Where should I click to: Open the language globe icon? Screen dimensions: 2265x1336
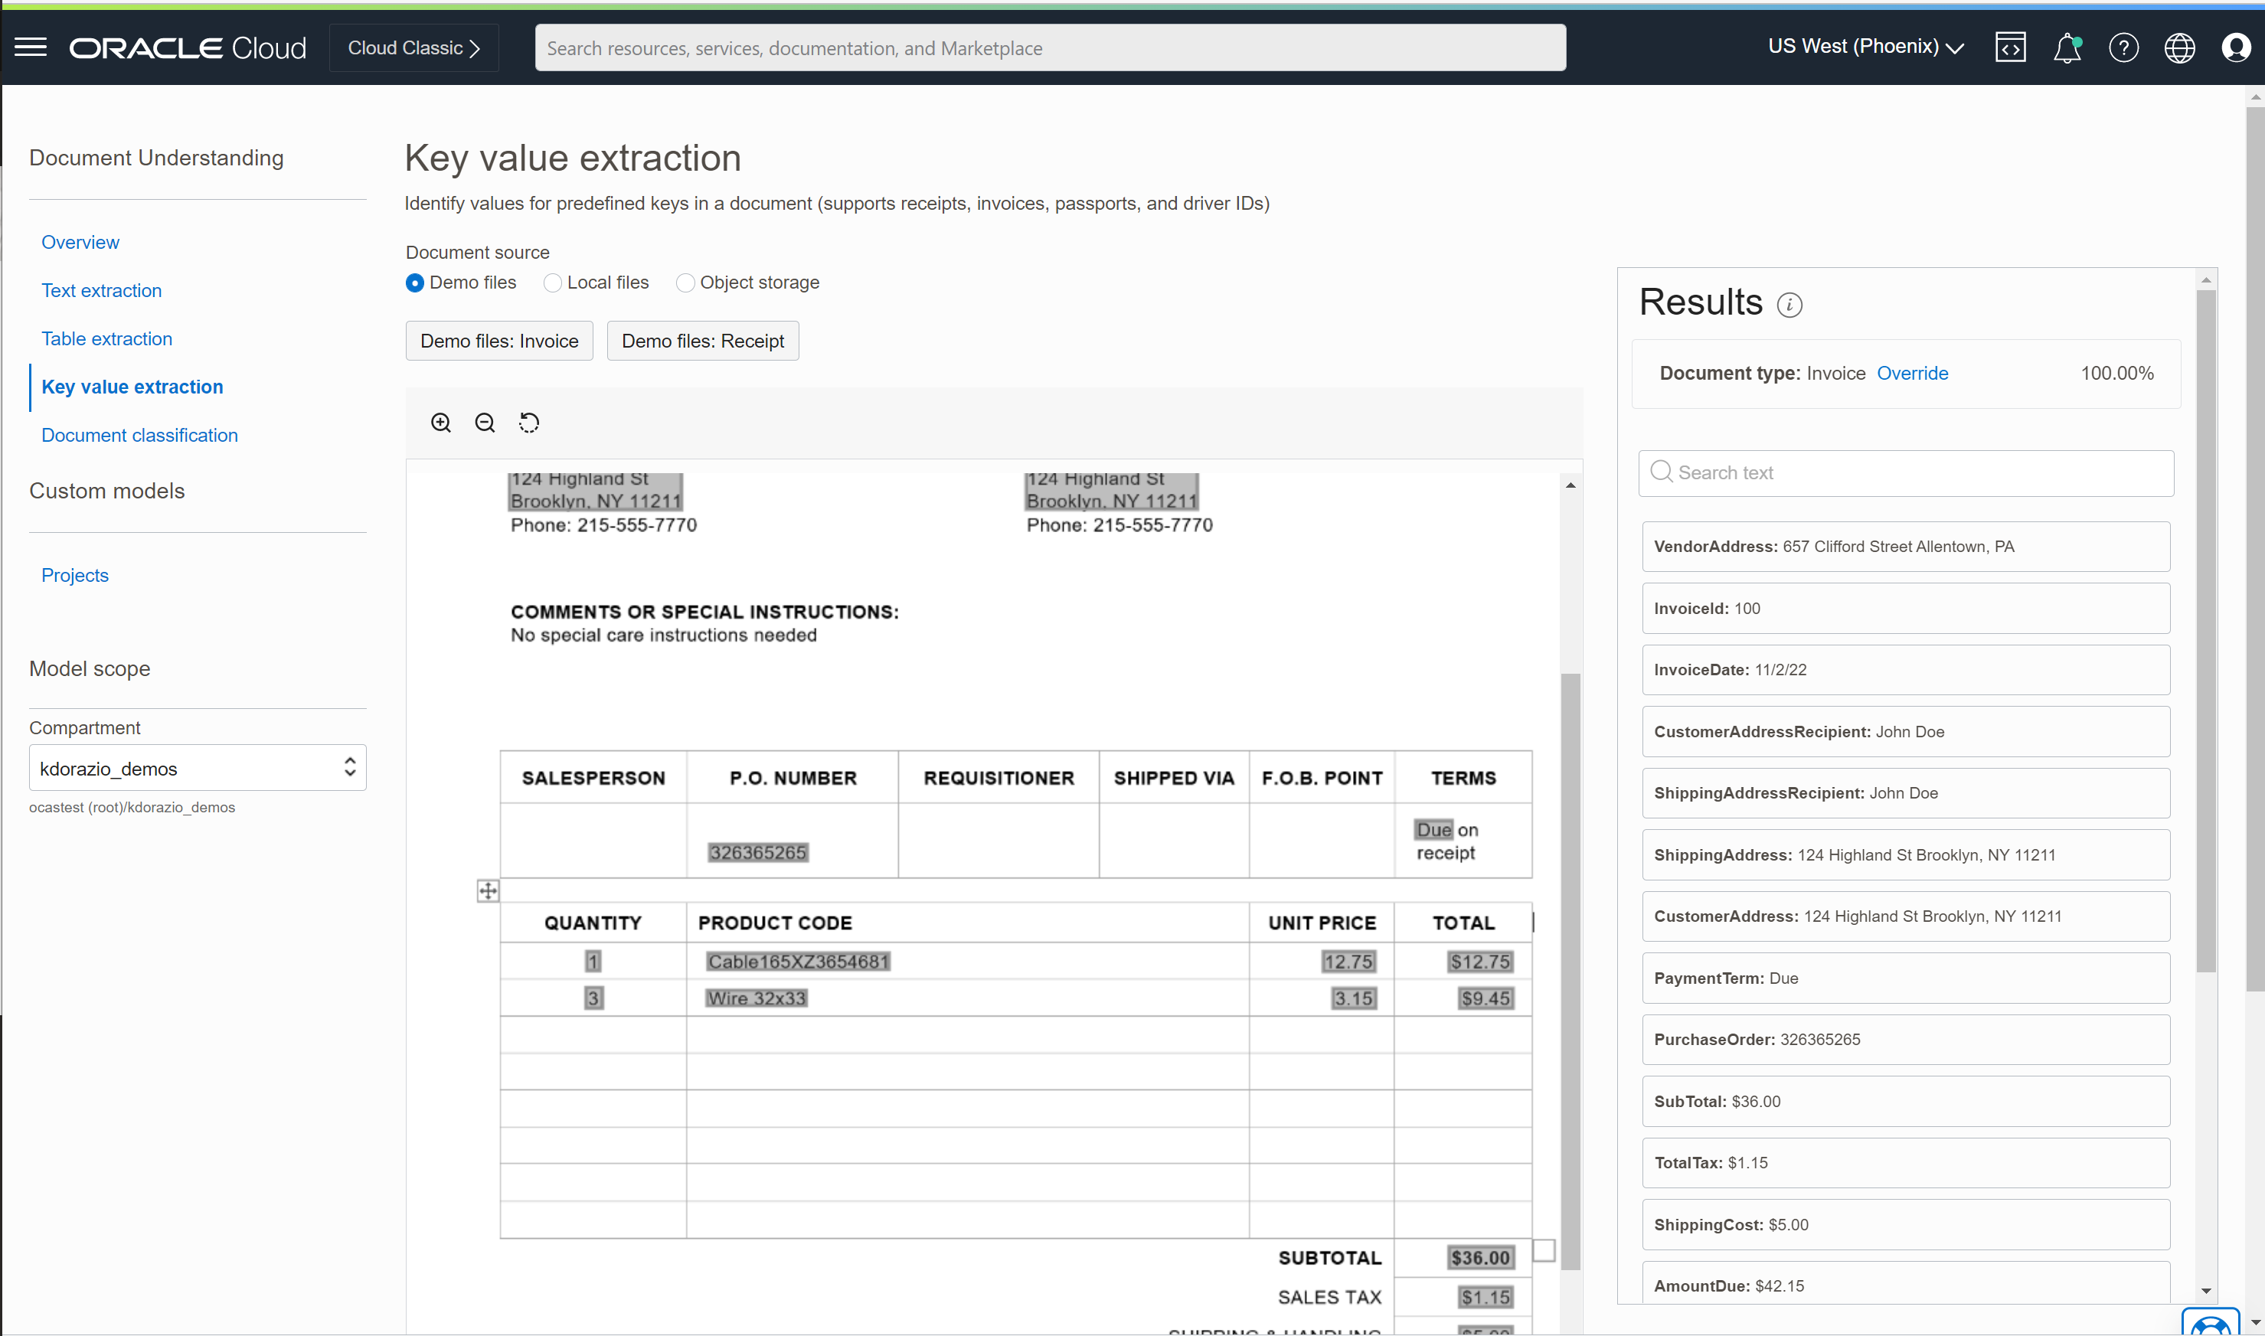click(2178, 47)
